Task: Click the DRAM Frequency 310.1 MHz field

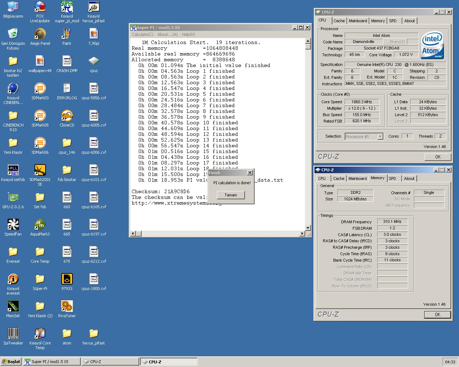Action: [x=392, y=221]
